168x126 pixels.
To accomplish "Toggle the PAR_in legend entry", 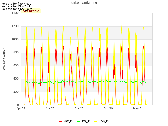I will pyautogui.click(x=101, y=121).
